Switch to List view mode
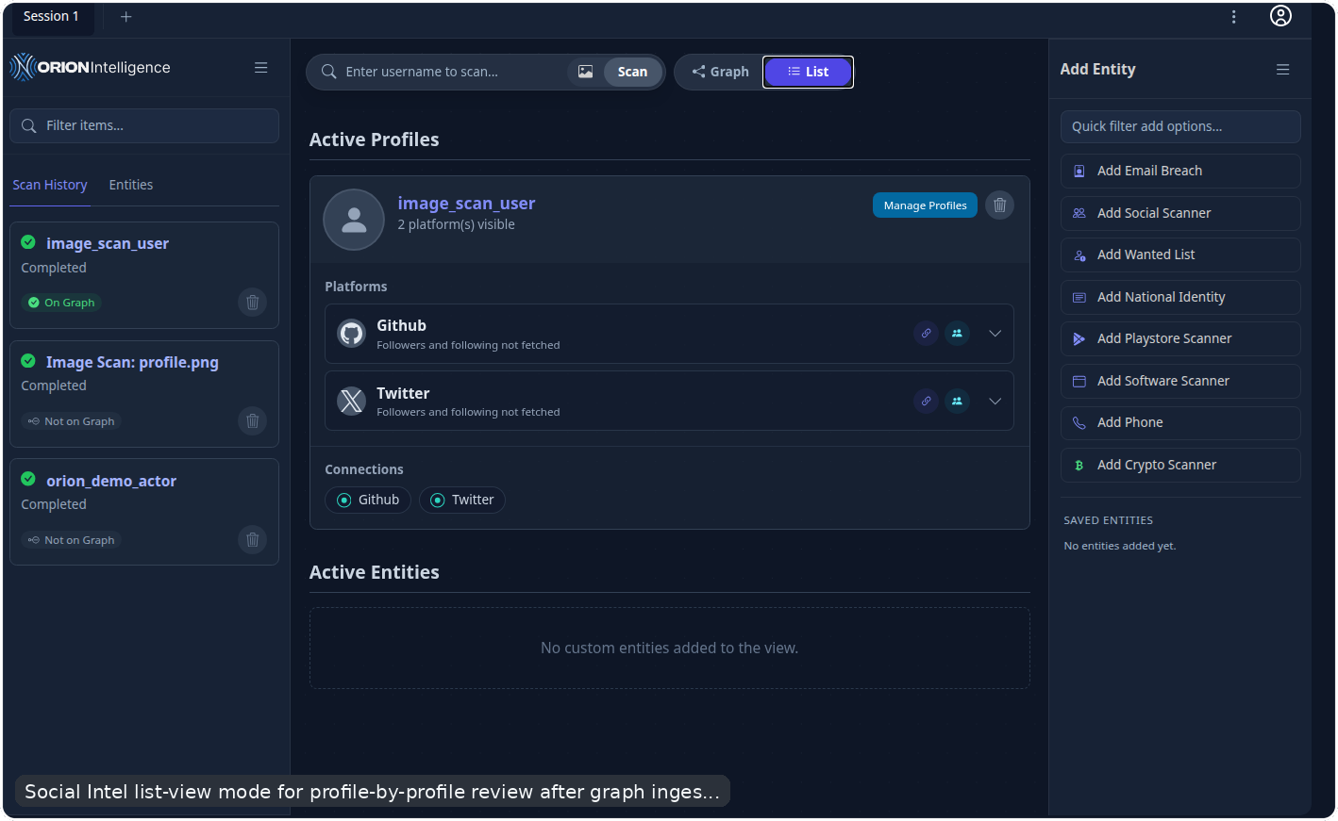 808,72
